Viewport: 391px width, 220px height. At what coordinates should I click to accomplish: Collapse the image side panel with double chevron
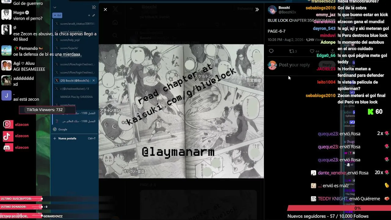pyautogui.click(x=257, y=9)
